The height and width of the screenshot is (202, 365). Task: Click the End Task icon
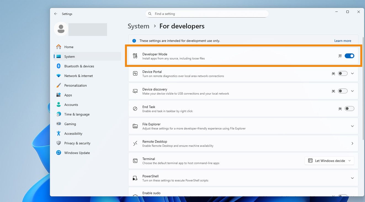[x=135, y=109]
